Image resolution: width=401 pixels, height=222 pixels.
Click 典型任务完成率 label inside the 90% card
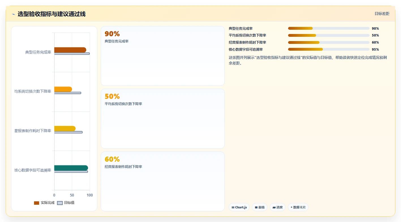[117, 41]
